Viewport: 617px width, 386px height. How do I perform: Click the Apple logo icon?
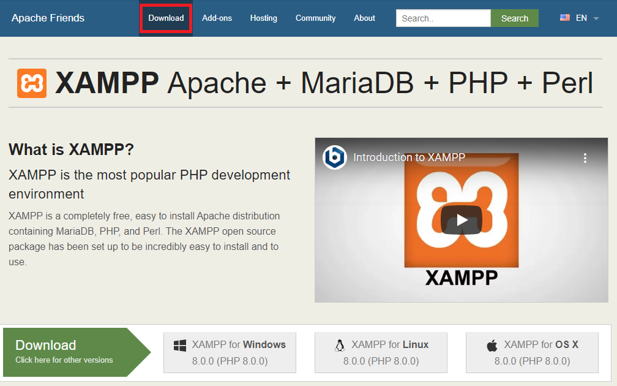click(492, 346)
